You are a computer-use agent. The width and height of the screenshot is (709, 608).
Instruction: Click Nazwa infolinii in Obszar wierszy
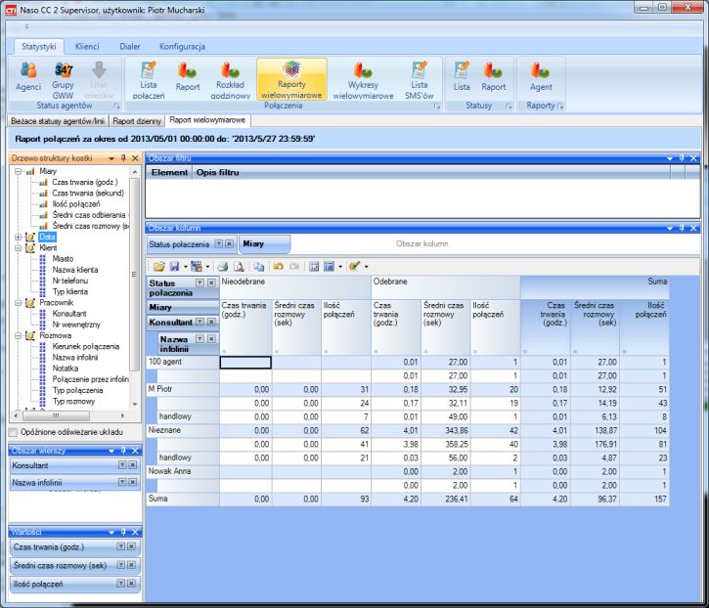pyautogui.click(x=74, y=482)
